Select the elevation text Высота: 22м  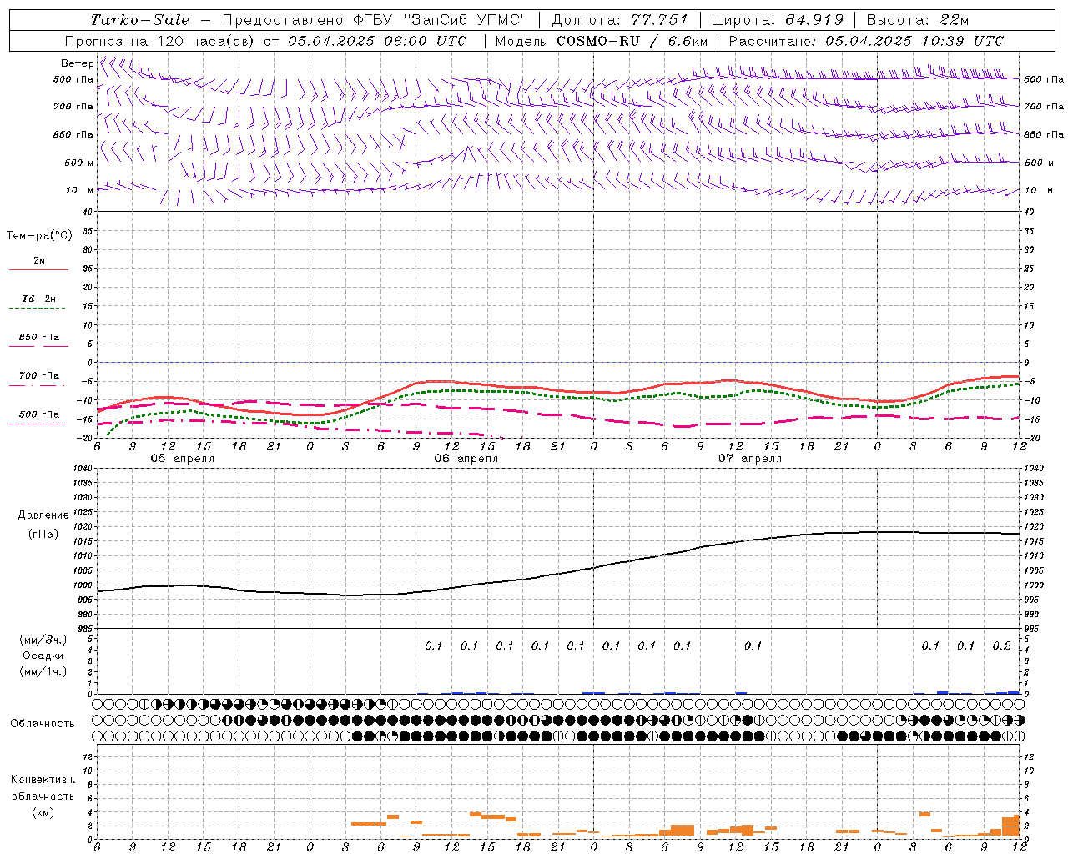pyautogui.click(x=918, y=20)
